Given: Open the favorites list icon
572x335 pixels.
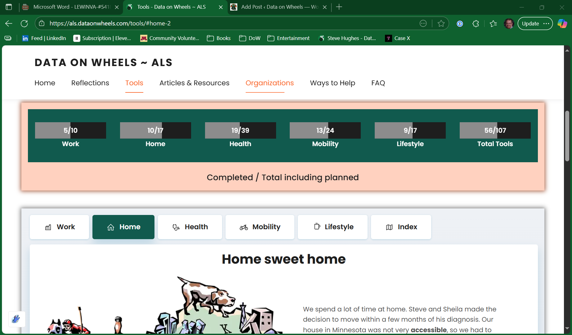Looking at the screenshot, I should click(x=493, y=24).
